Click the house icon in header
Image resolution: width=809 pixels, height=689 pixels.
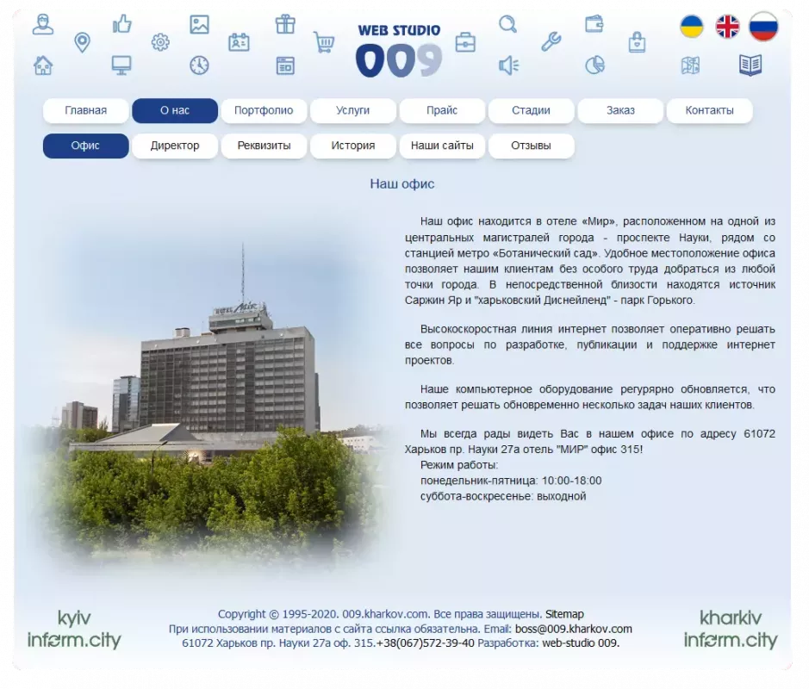pos(43,65)
